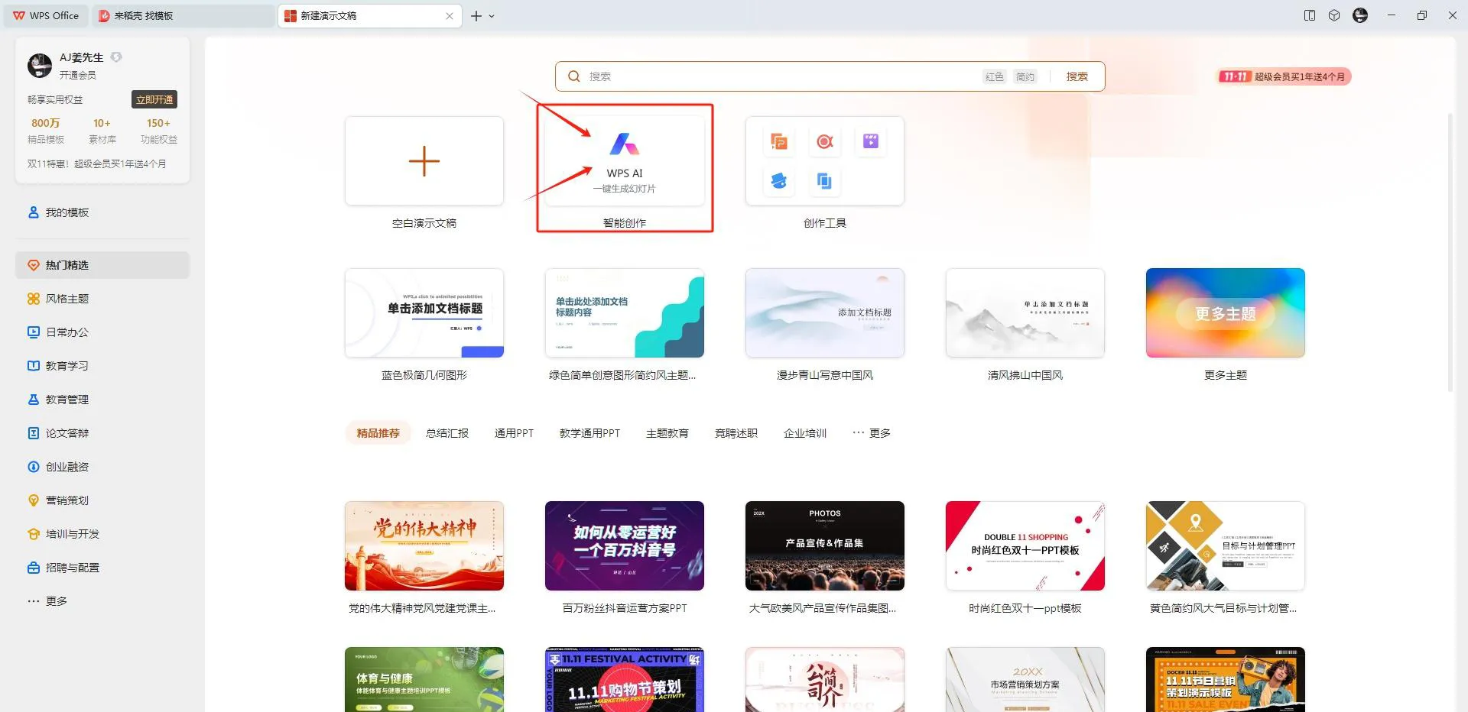Switch to 竞聘述职 tab

736,433
